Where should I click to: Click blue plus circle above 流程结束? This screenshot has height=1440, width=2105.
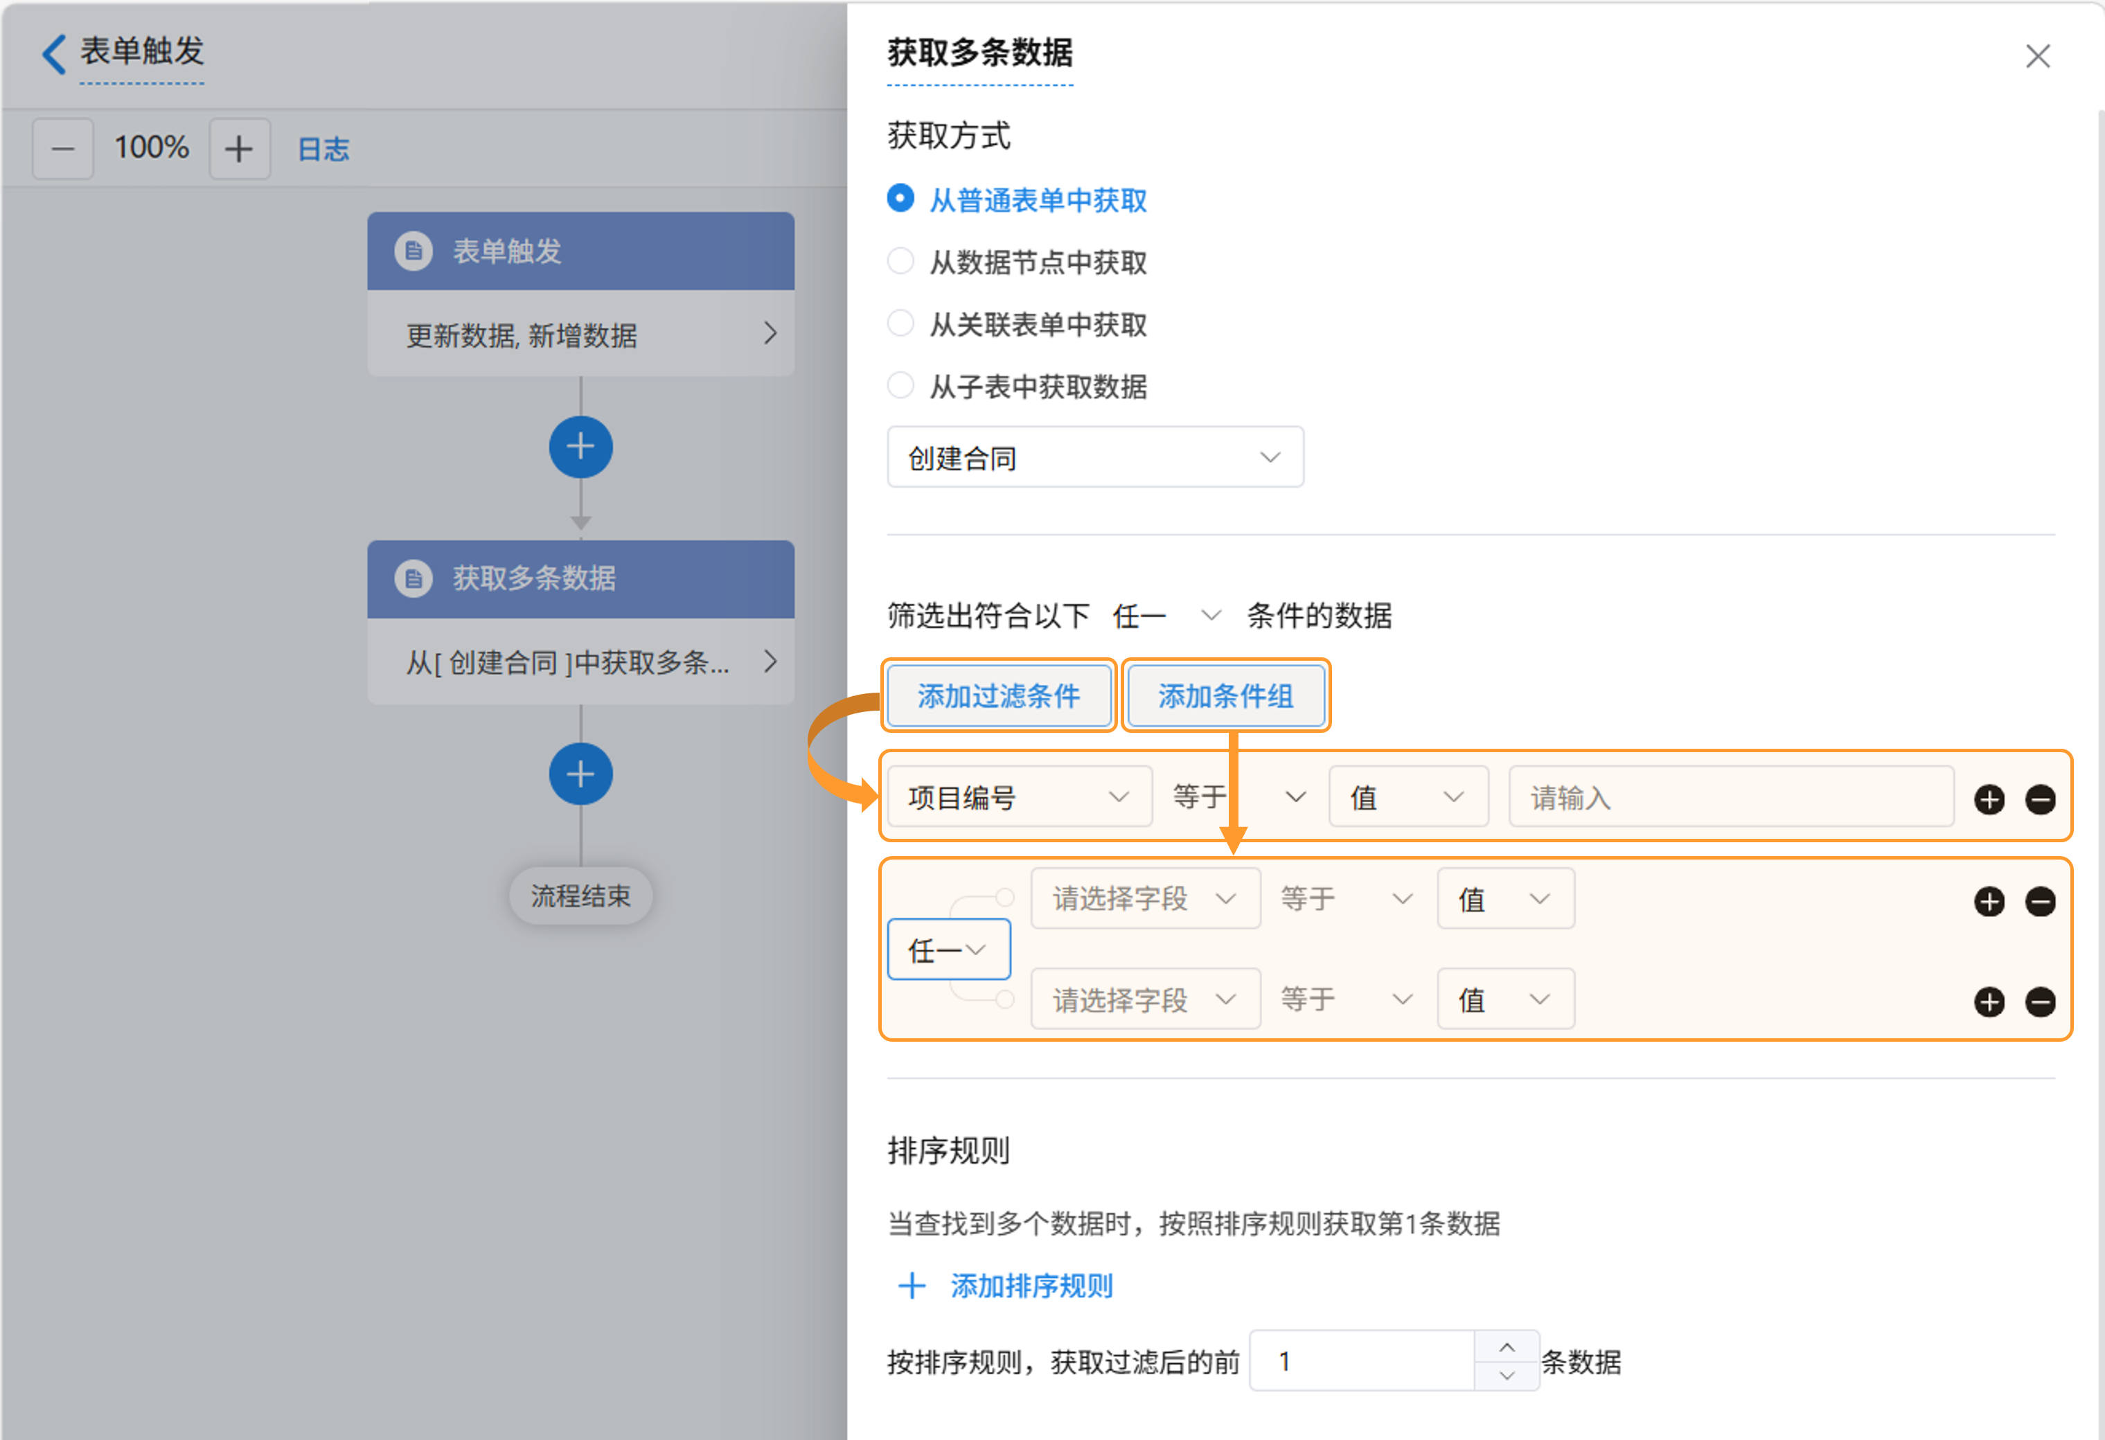pos(580,774)
